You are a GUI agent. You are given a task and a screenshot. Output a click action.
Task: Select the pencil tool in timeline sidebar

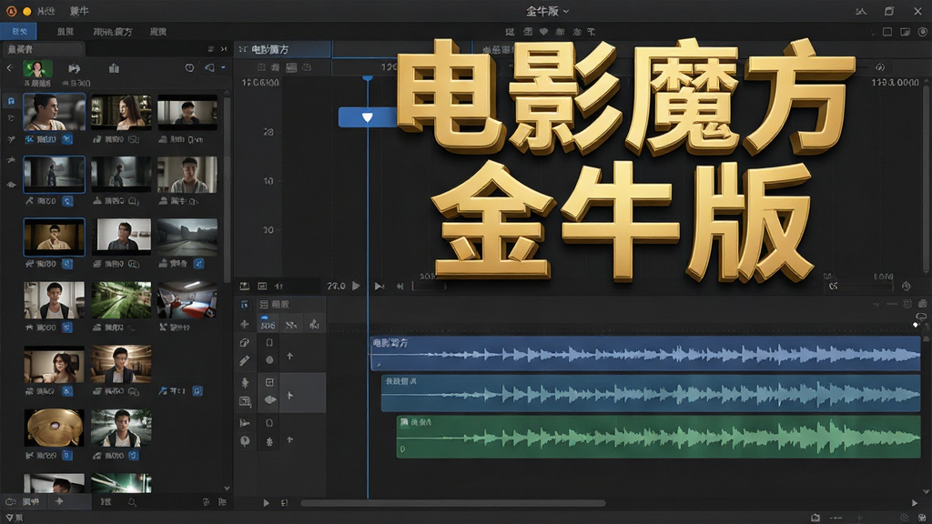244,360
